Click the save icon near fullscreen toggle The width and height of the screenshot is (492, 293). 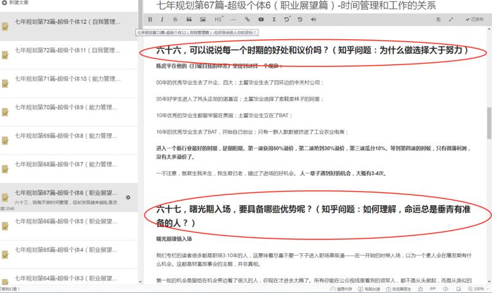[438, 20]
